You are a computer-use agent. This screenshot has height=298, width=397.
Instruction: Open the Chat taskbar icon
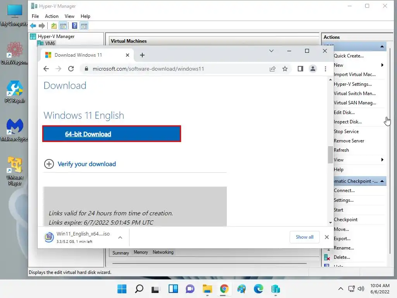tap(190, 289)
